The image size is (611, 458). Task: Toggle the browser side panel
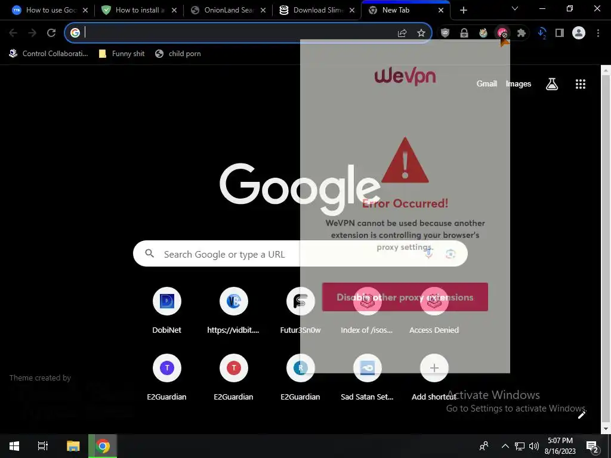click(x=560, y=33)
